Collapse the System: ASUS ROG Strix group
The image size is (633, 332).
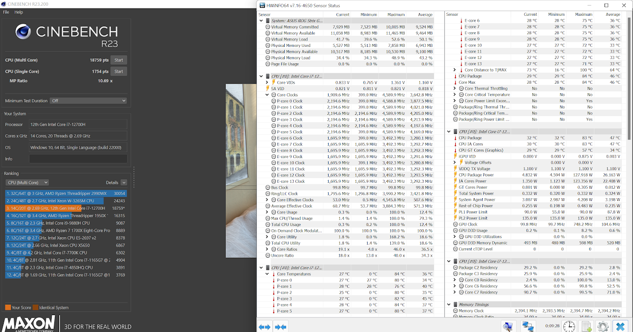(x=261, y=21)
